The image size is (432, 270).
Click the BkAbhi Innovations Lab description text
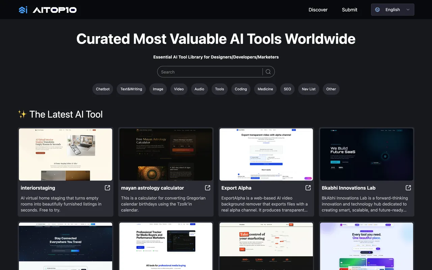pyautogui.click(x=365, y=204)
